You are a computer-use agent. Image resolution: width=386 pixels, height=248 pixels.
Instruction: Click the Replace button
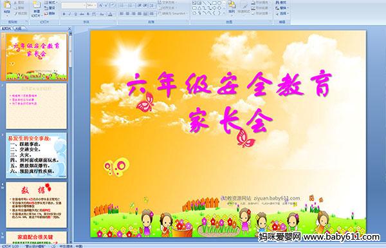[x=281, y=8]
